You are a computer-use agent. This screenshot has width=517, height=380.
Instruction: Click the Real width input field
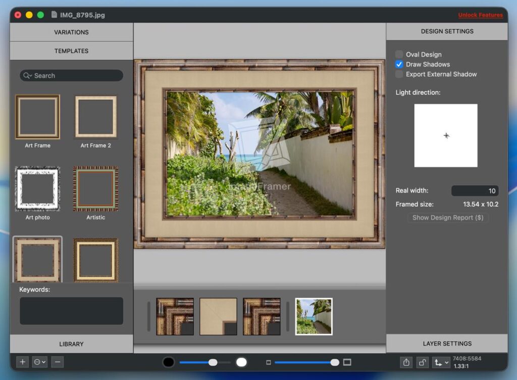474,191
